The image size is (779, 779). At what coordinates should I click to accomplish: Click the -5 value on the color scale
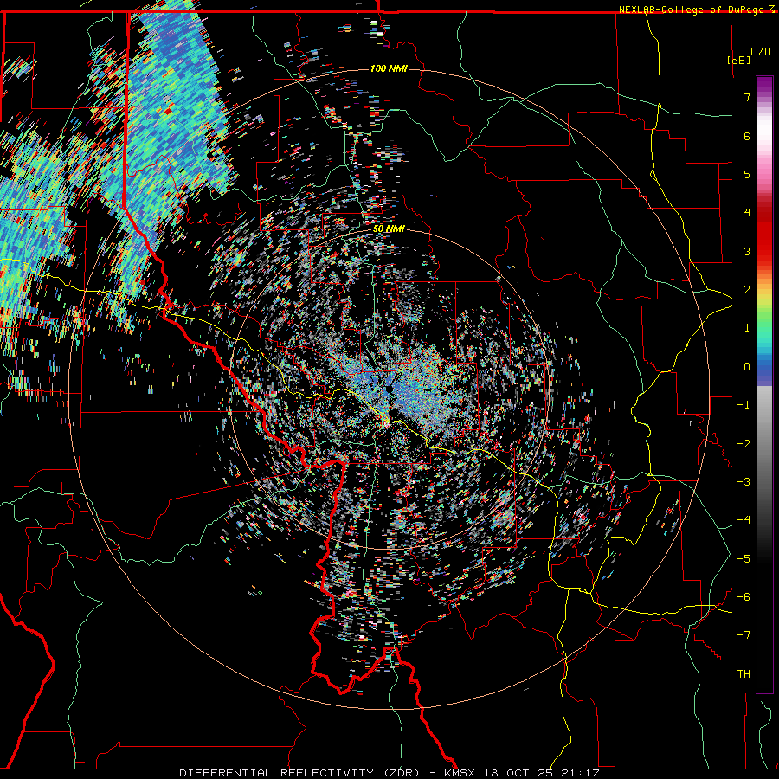(x=744, y=559)
